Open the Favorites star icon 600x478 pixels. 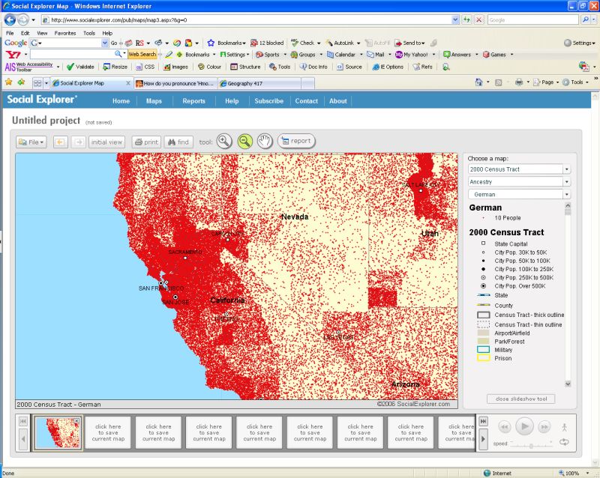8,82
